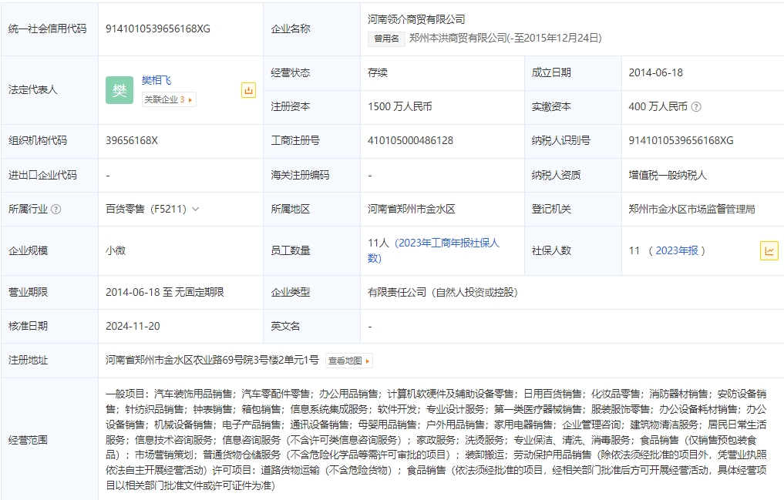Click the 曾用名 former name tag
The height and width of the screenshot is (500, 784).
pyautogui.click(x=386, y=38)
